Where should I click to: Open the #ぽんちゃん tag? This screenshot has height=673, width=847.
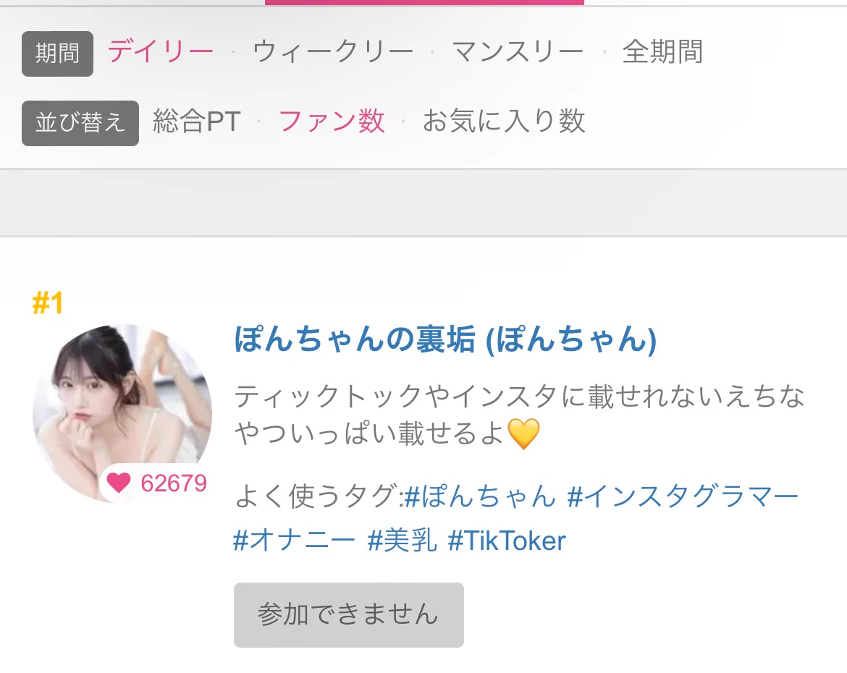tap(480, 496)
